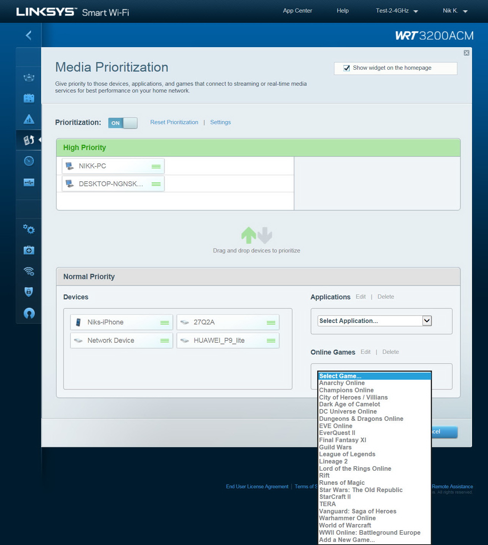The image size is (488, 545).
Task: Select EVE Online from game list
Action: pos(375,426)
